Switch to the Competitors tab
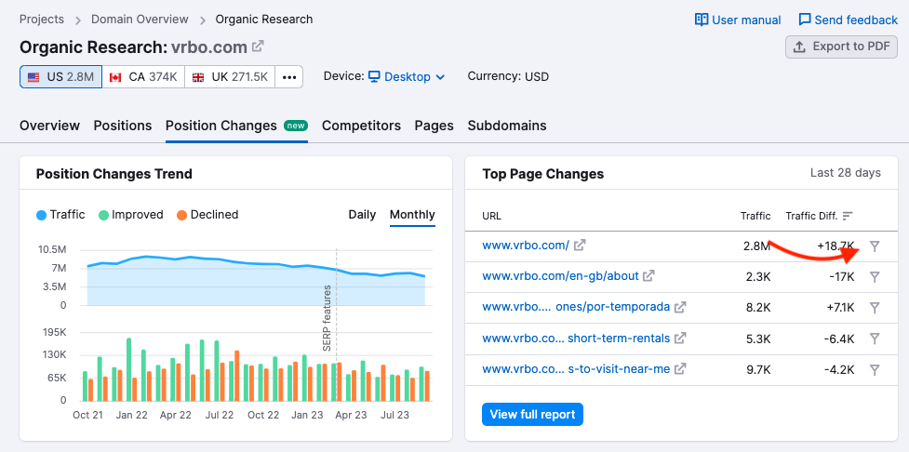Viewport: 909px width, 452px height. pyautogui.click(x=361, y=126)
